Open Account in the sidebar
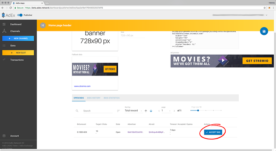276x151 pixels. tap(14, 136)
